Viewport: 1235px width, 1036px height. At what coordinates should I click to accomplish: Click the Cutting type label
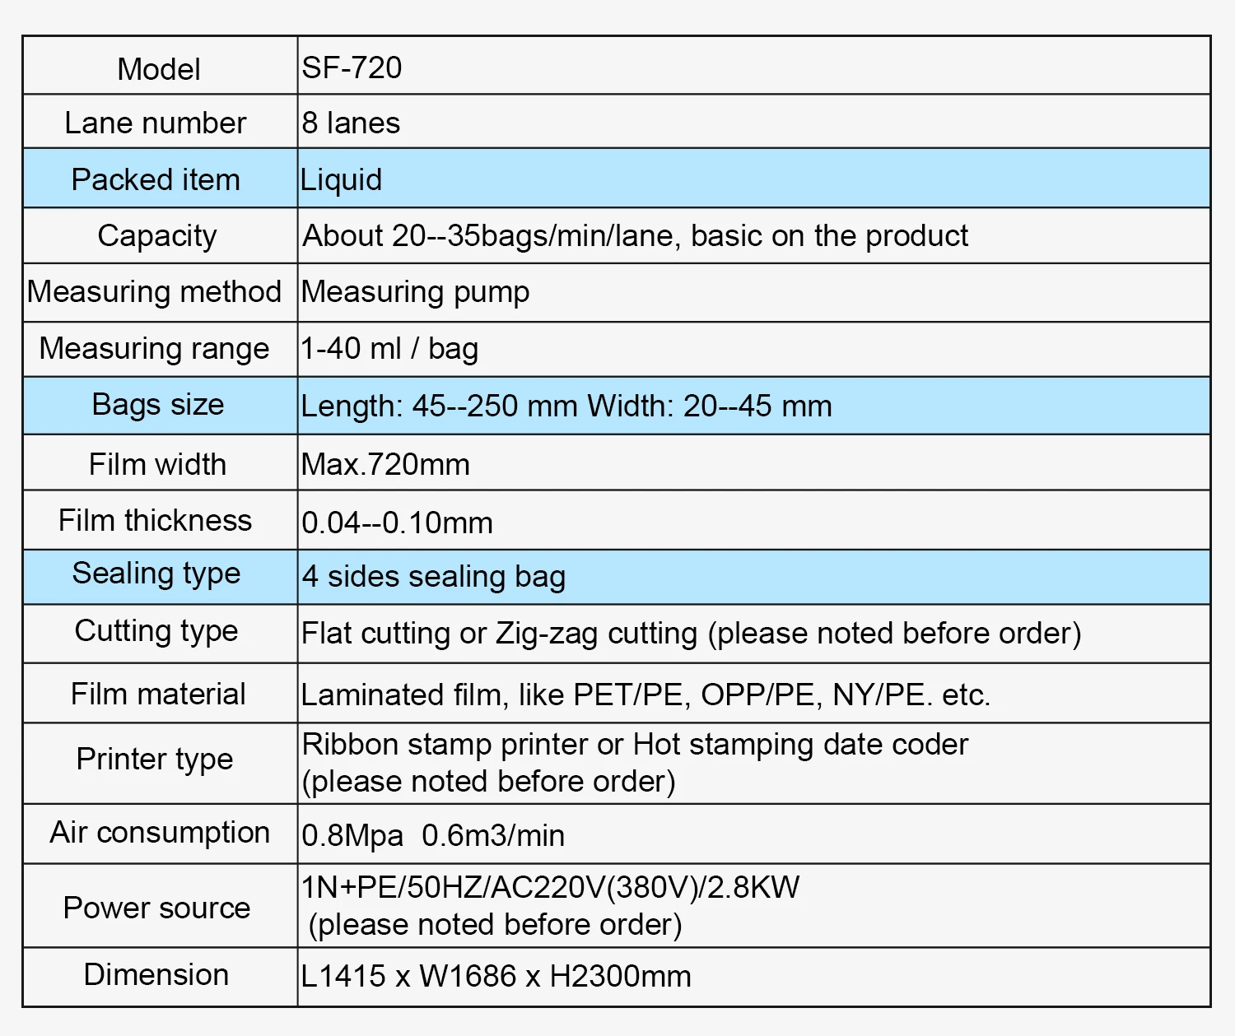point(156,631)
